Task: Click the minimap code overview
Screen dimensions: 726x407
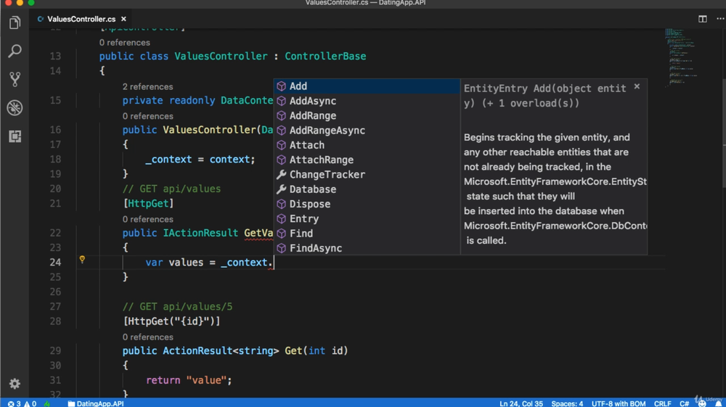Action: (681, 57)
